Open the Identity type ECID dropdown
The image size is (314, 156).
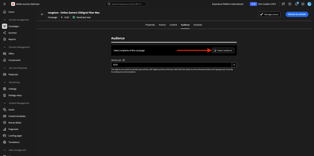pyautogui.click(x=174, y=65)
